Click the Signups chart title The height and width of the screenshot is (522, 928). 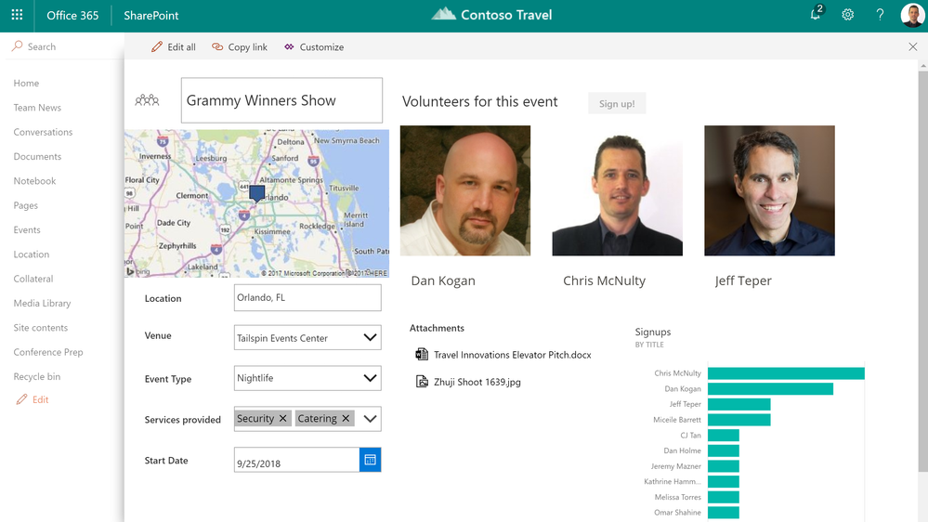(x=653, y=332)
